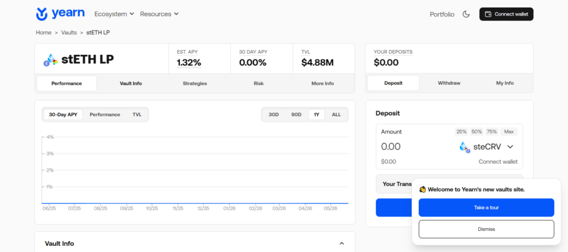Click the Take a tour button

[x=486, y=208]
